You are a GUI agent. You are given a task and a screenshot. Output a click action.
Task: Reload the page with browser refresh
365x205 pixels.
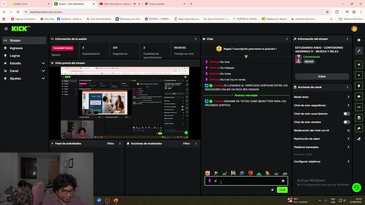pyautogui.click(x=18, y=12)
